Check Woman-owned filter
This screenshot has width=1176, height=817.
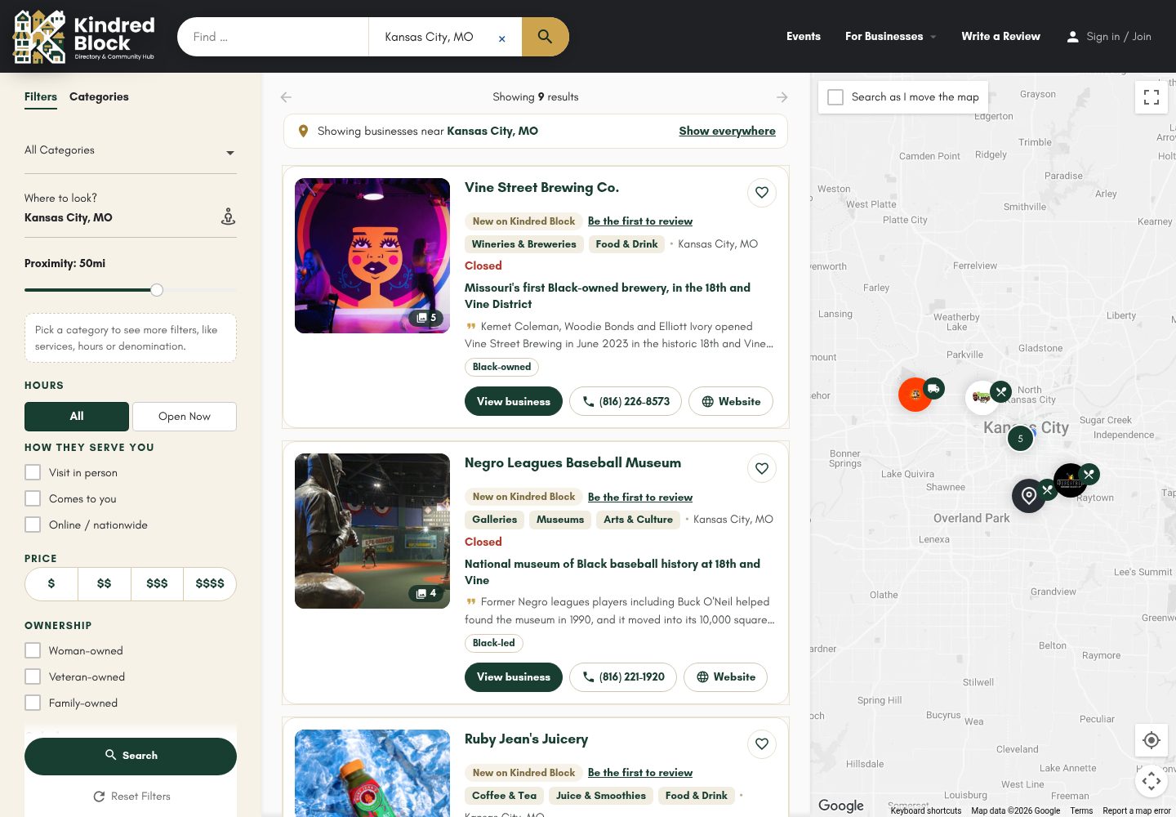click(33, 650)
